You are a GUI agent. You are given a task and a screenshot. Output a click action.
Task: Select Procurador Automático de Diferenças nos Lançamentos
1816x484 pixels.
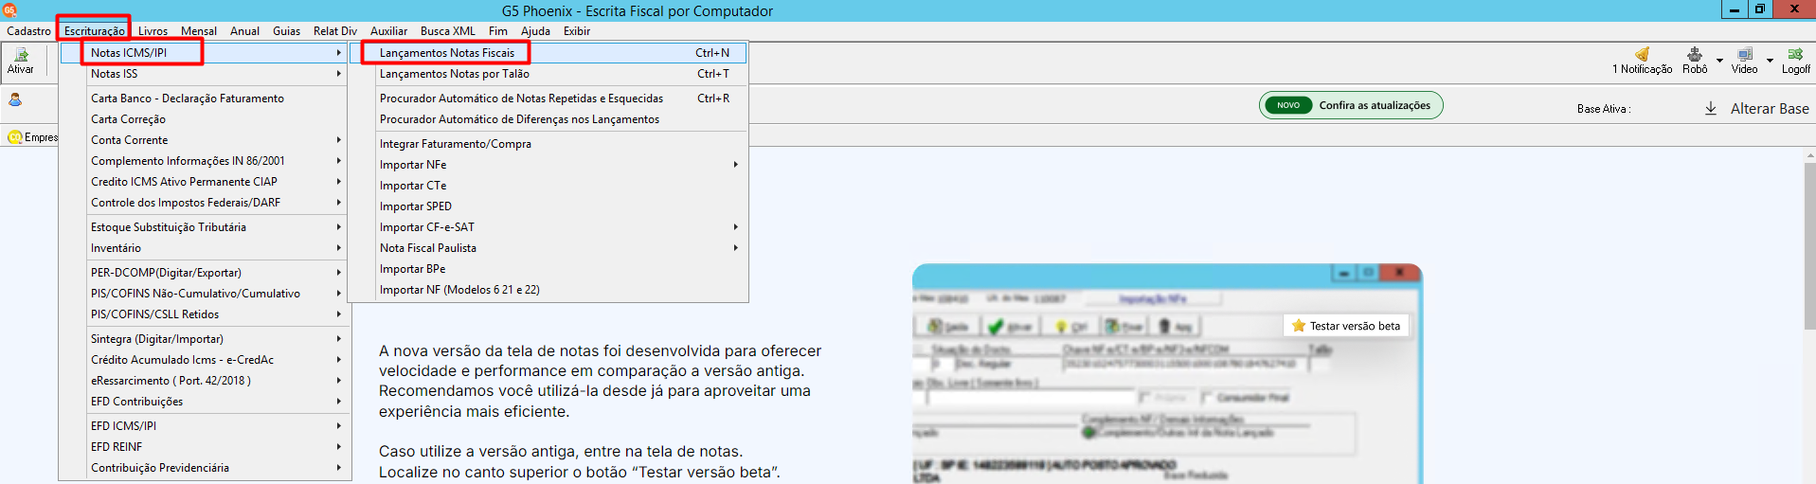(x=548, y=119)
